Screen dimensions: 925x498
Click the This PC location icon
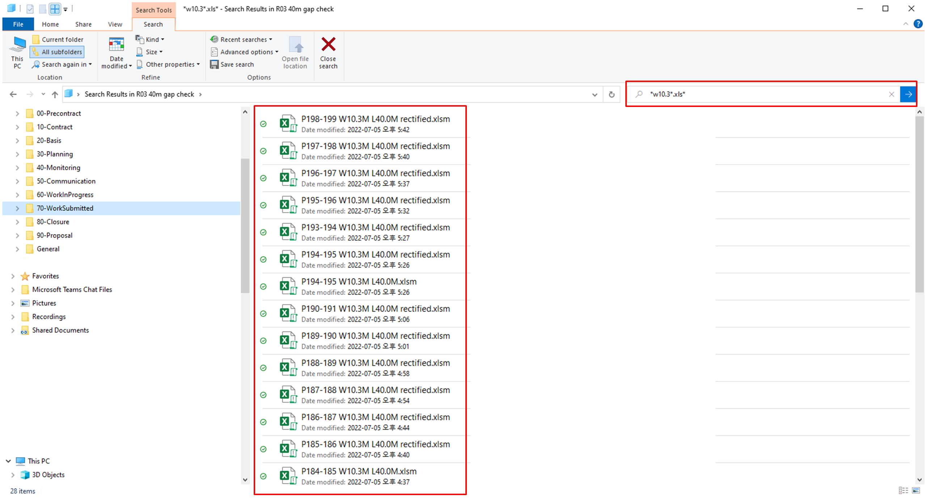pyautogui.click(x=17, y=45)
